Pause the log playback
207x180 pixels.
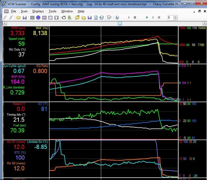pos(153,17)
